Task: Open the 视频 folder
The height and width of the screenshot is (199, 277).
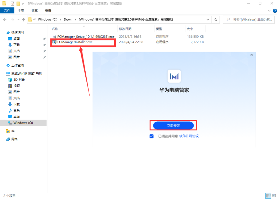Action: tap(16, 86)
